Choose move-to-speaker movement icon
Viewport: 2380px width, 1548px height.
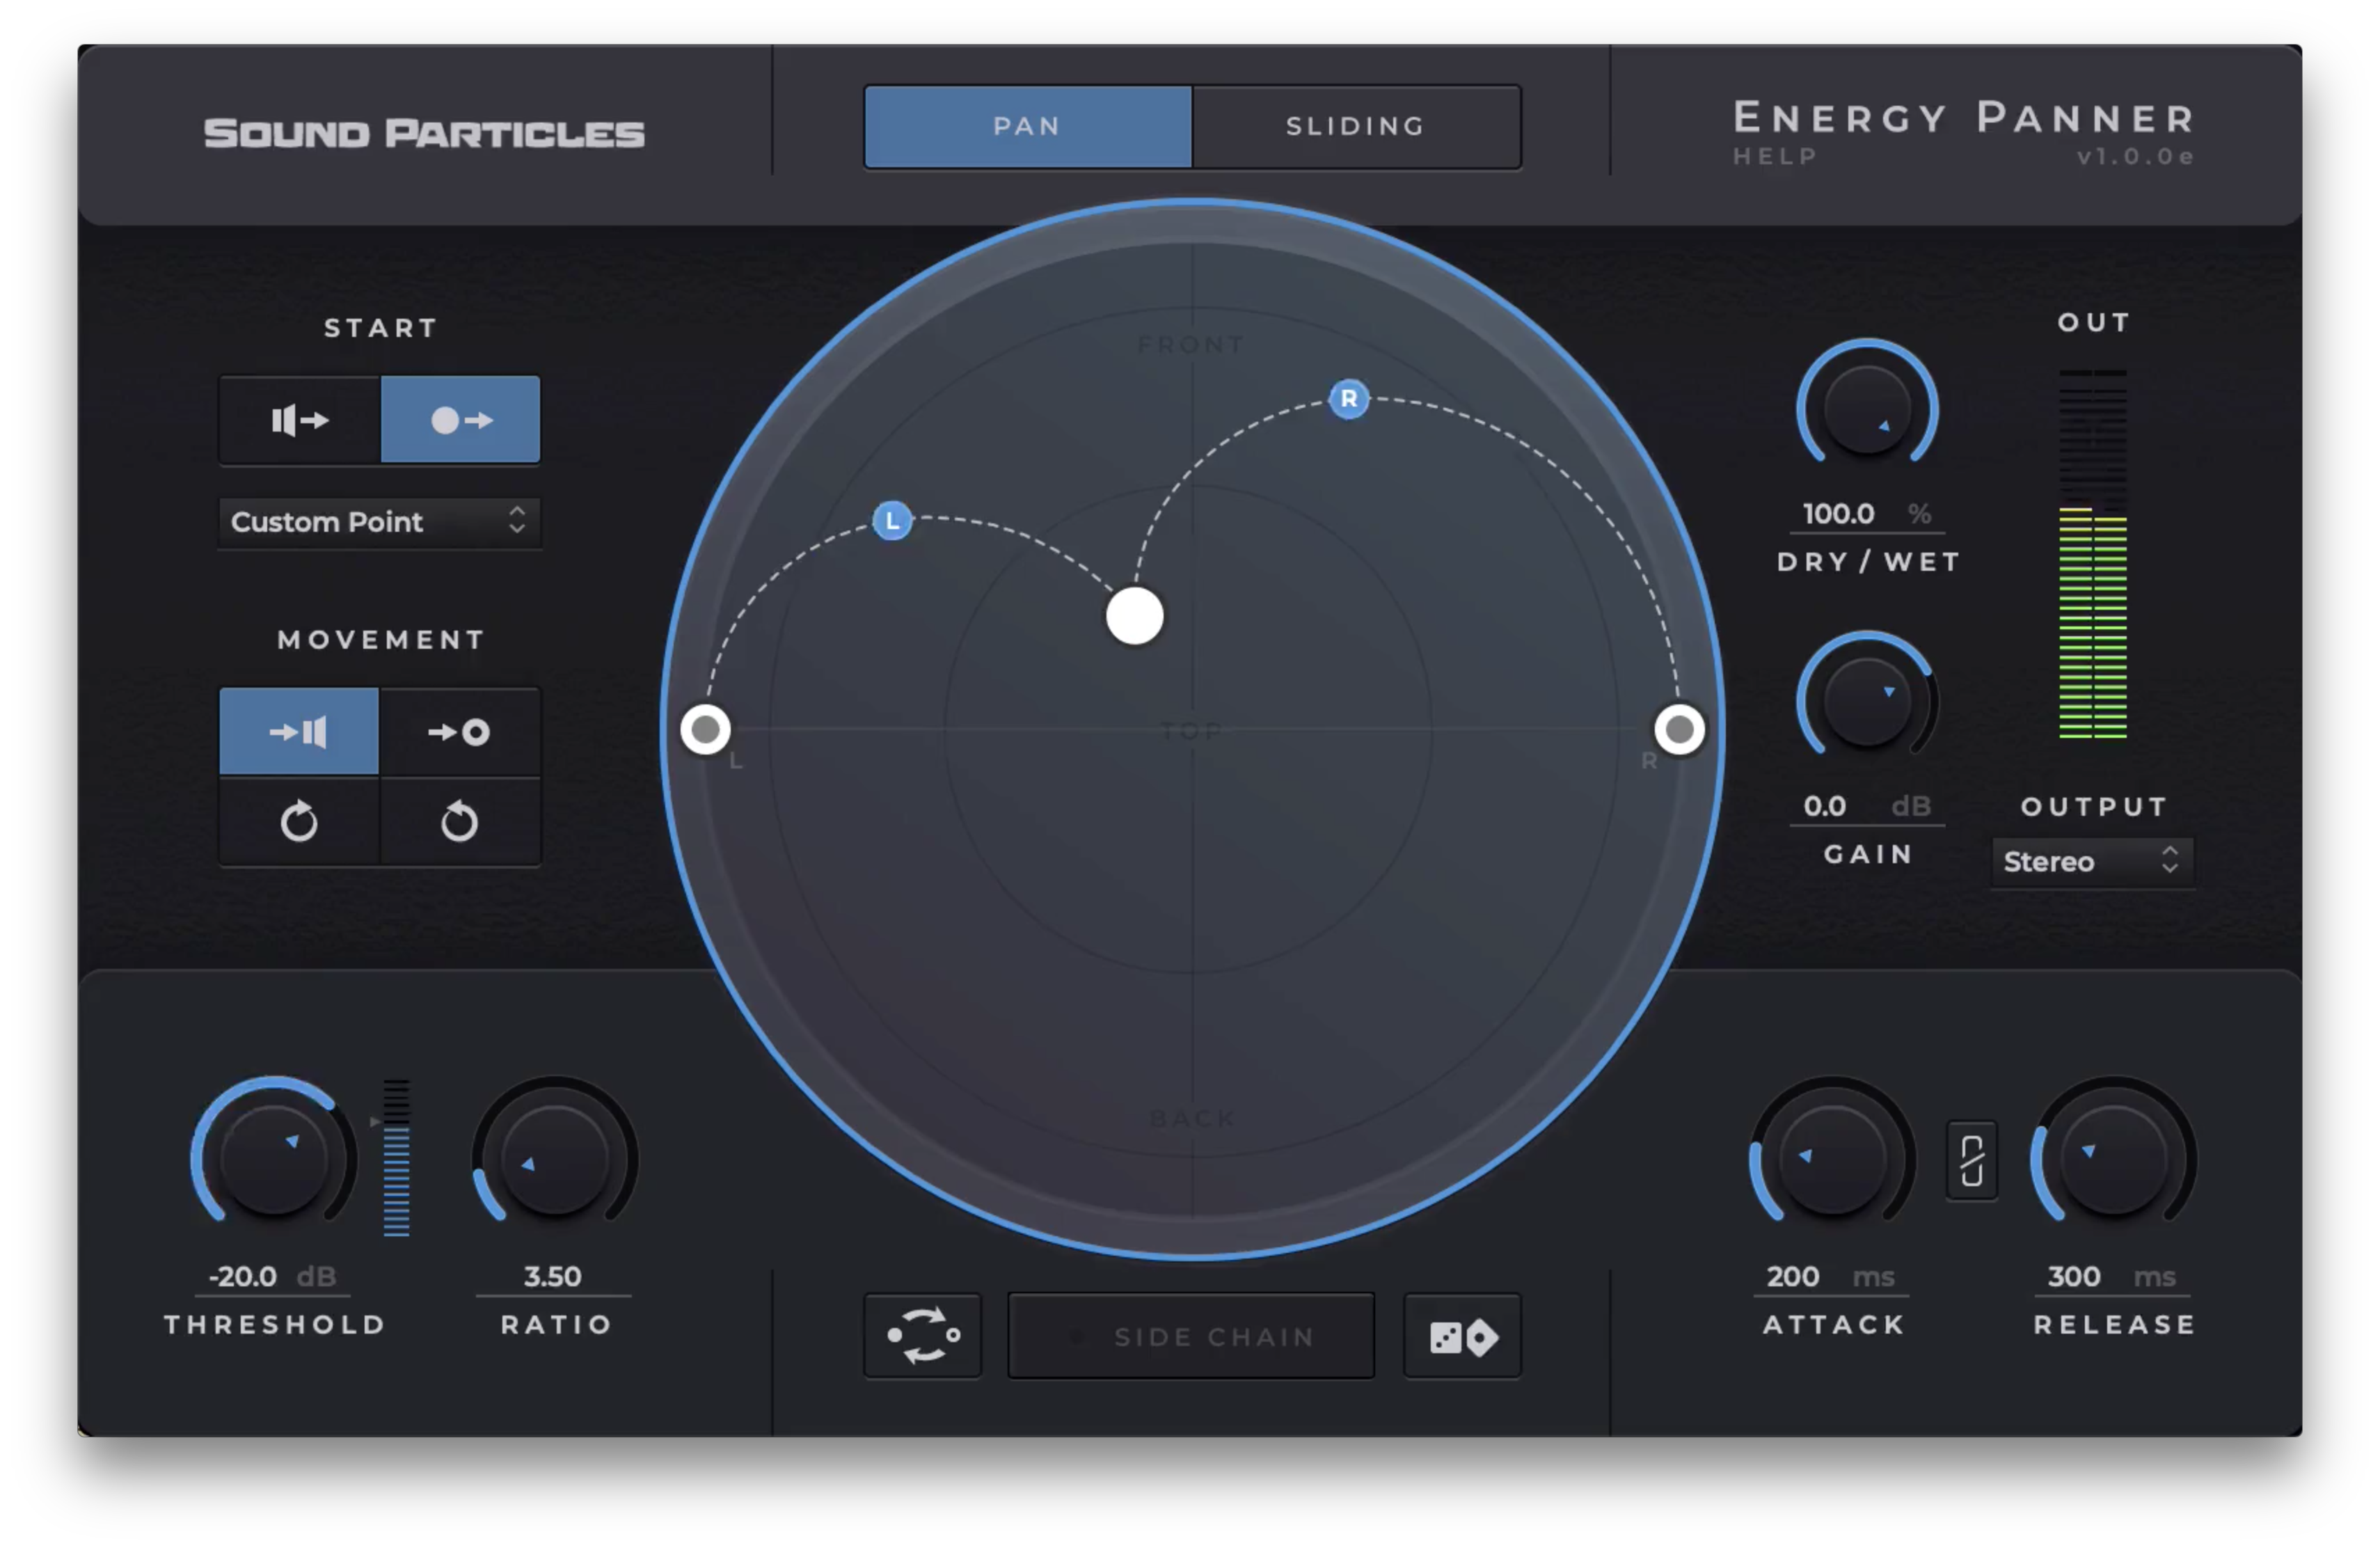click(299, 732)
